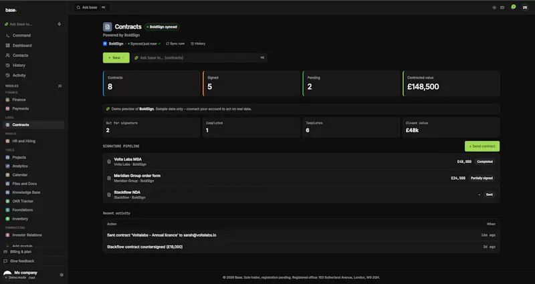Click the Finance module icon in sidebar
This screenshot has height=284, width=535.
point(7,100)
